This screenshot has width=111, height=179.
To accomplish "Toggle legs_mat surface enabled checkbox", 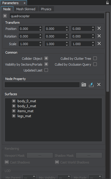I will (x=14, y=116).
